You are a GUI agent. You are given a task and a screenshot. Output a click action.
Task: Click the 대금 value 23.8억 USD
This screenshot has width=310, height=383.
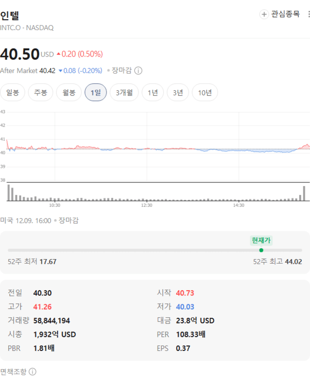click(x=195, y=320)
